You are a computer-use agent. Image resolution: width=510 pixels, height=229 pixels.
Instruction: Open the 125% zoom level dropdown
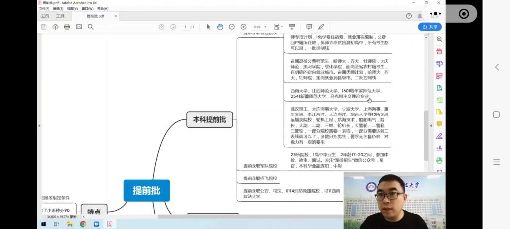tap(259, 27)
